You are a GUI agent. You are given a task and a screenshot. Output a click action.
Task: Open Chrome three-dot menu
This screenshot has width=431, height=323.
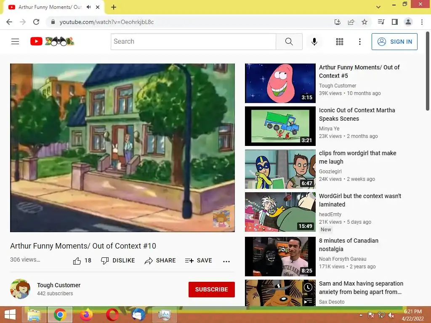click(x=422, y=22)
